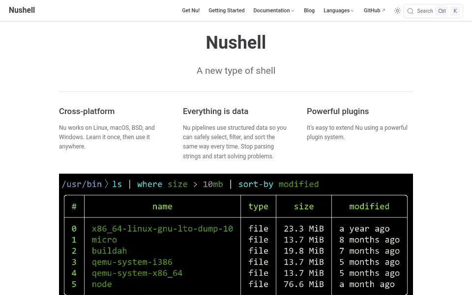
Task: Click the 19.8 MiB size cell
Action: click(x=304, y=251)
